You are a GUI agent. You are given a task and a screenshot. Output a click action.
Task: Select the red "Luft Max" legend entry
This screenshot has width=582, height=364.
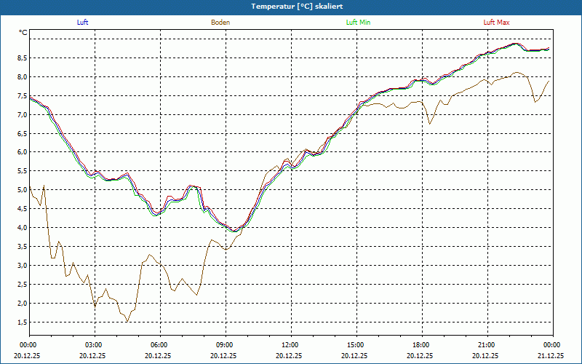pyautogui.click(x=496, y=23)
